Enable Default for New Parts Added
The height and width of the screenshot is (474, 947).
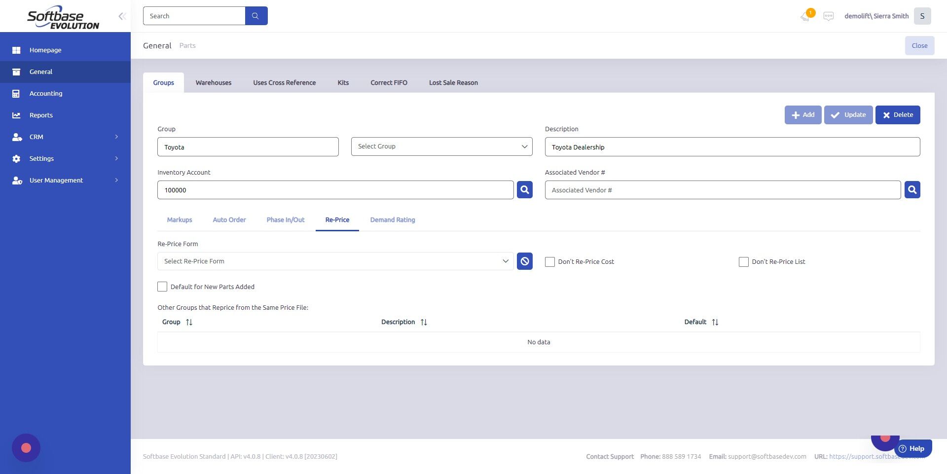point(162,287)
